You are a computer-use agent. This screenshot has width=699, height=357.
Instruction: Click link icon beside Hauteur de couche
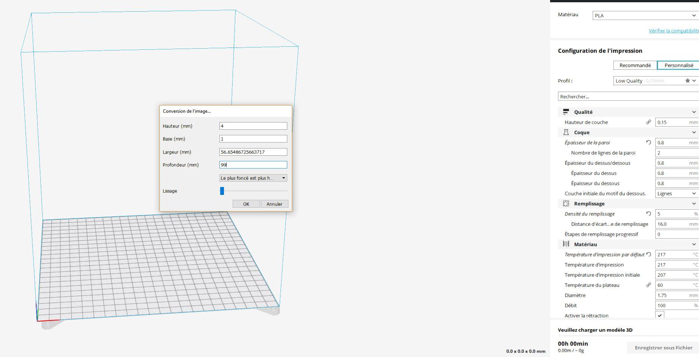(648, 122)
